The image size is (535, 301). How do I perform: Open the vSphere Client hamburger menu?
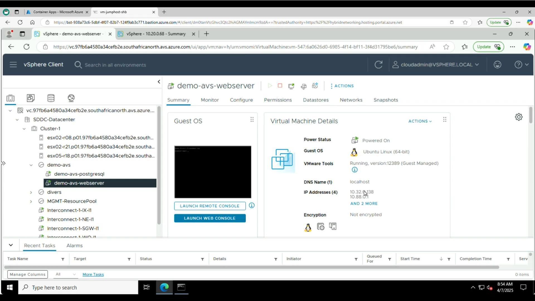click(13, 65)
